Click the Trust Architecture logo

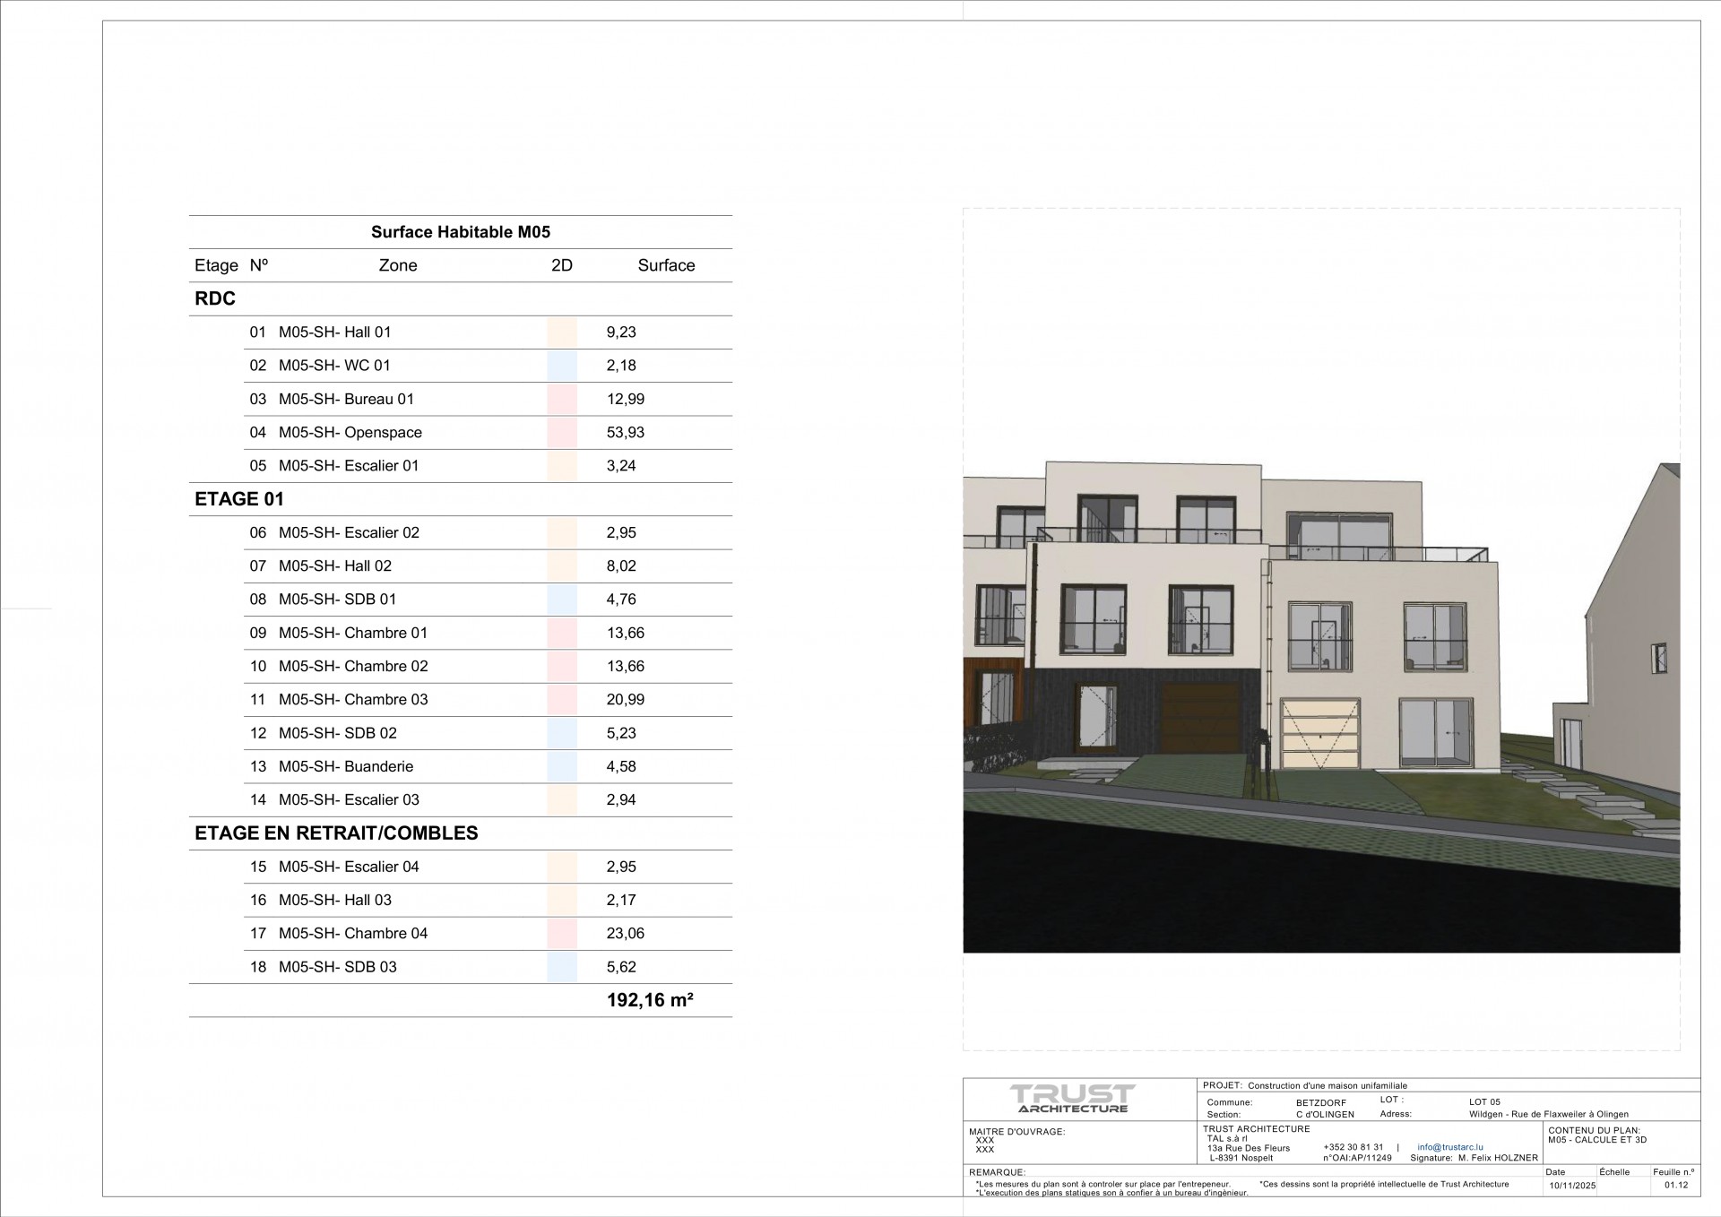click(x=1072, y=1099)
